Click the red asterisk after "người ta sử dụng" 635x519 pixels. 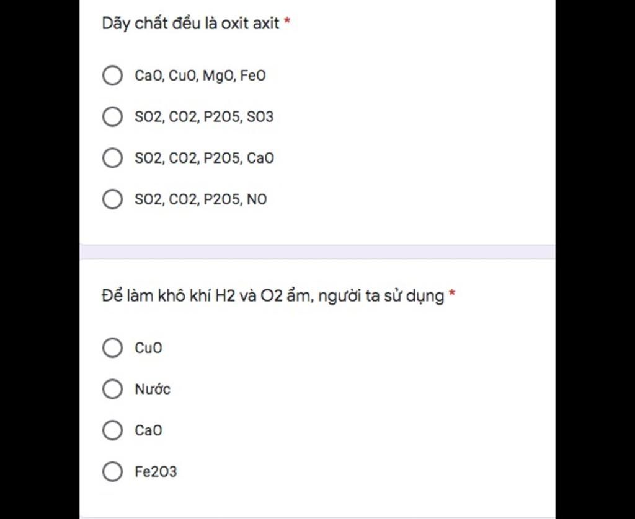tap(452, 295)
